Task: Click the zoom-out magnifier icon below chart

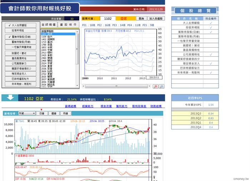Action: coord(161,87)
